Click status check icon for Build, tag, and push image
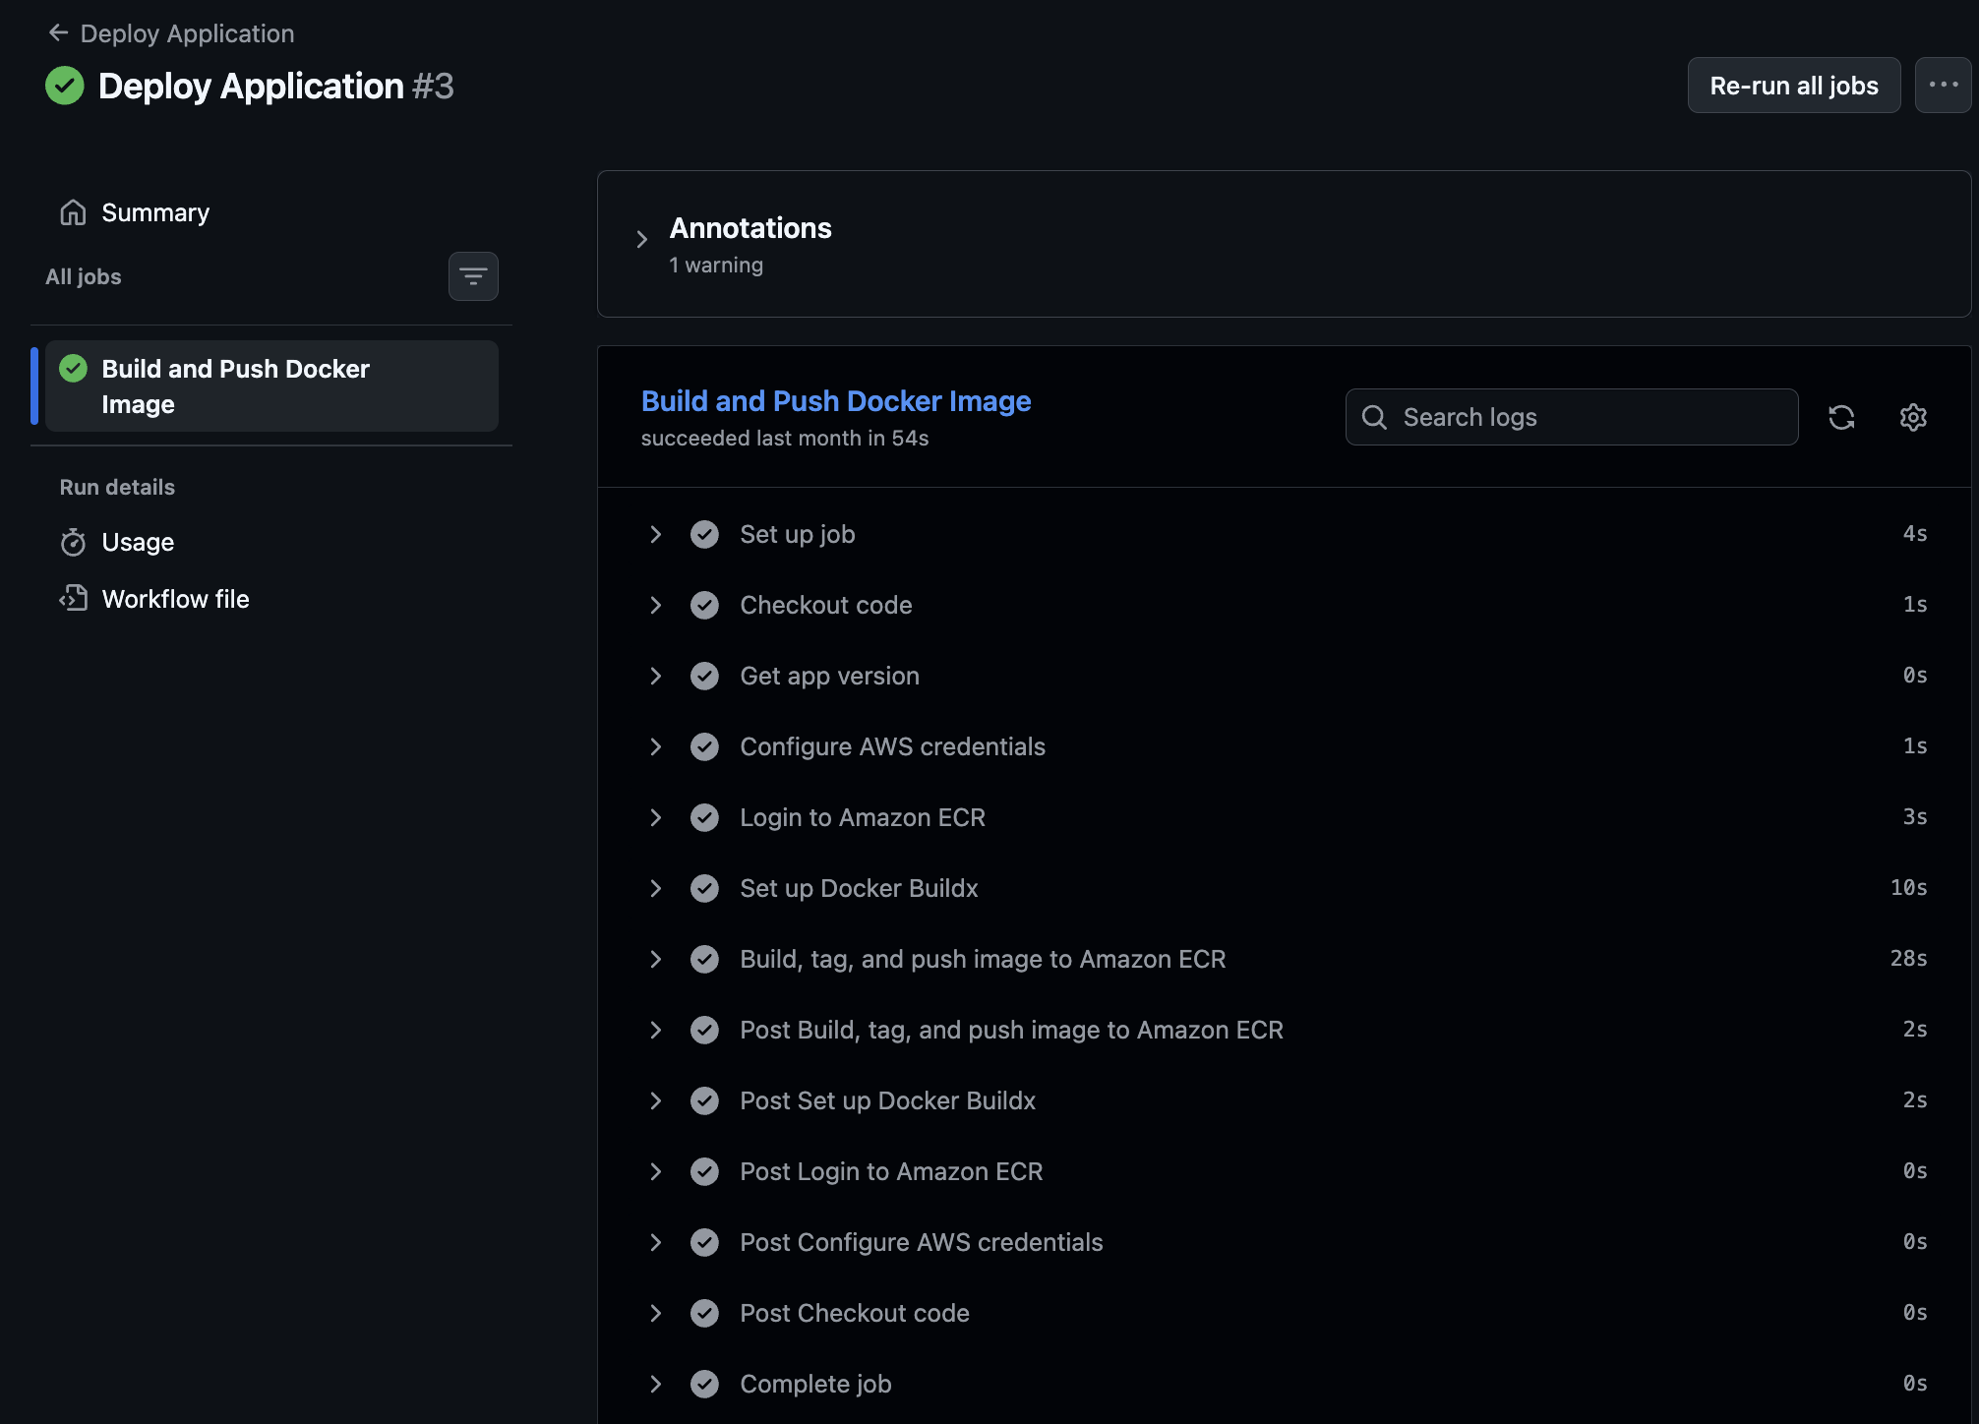Screen dimensions: 1979x1424 (x=704, y=959)
